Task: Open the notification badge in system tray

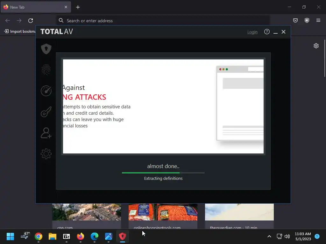Action: click(x=317, y=236)
